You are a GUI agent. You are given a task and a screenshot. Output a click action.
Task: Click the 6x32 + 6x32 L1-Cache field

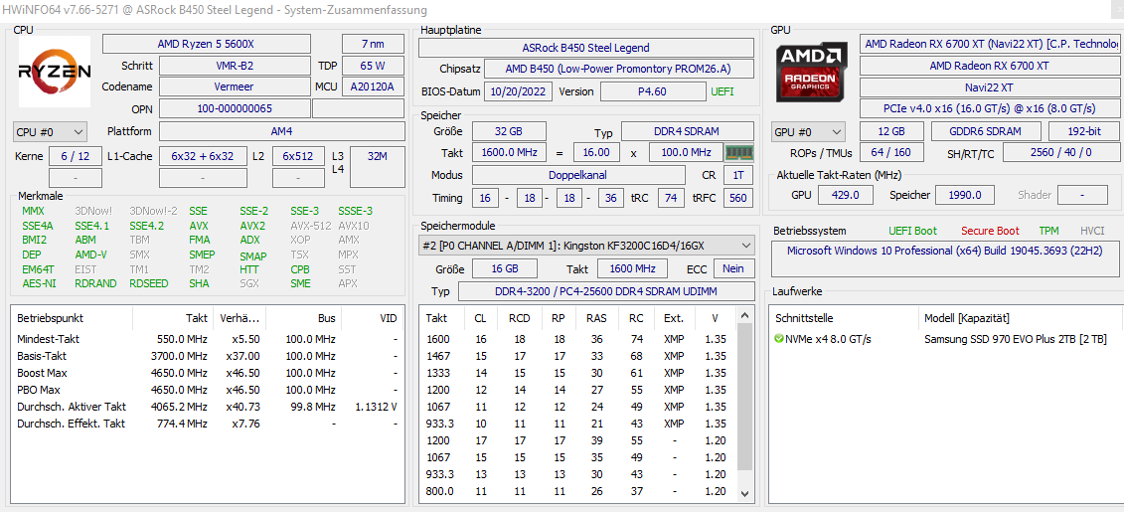pos(202,156)
